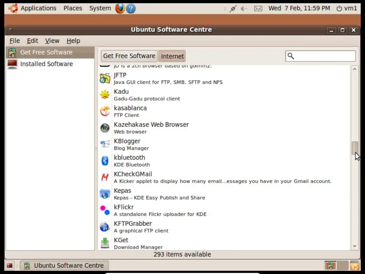Click the JFTP app icon
Screen dimensions: 365x274
105,78
